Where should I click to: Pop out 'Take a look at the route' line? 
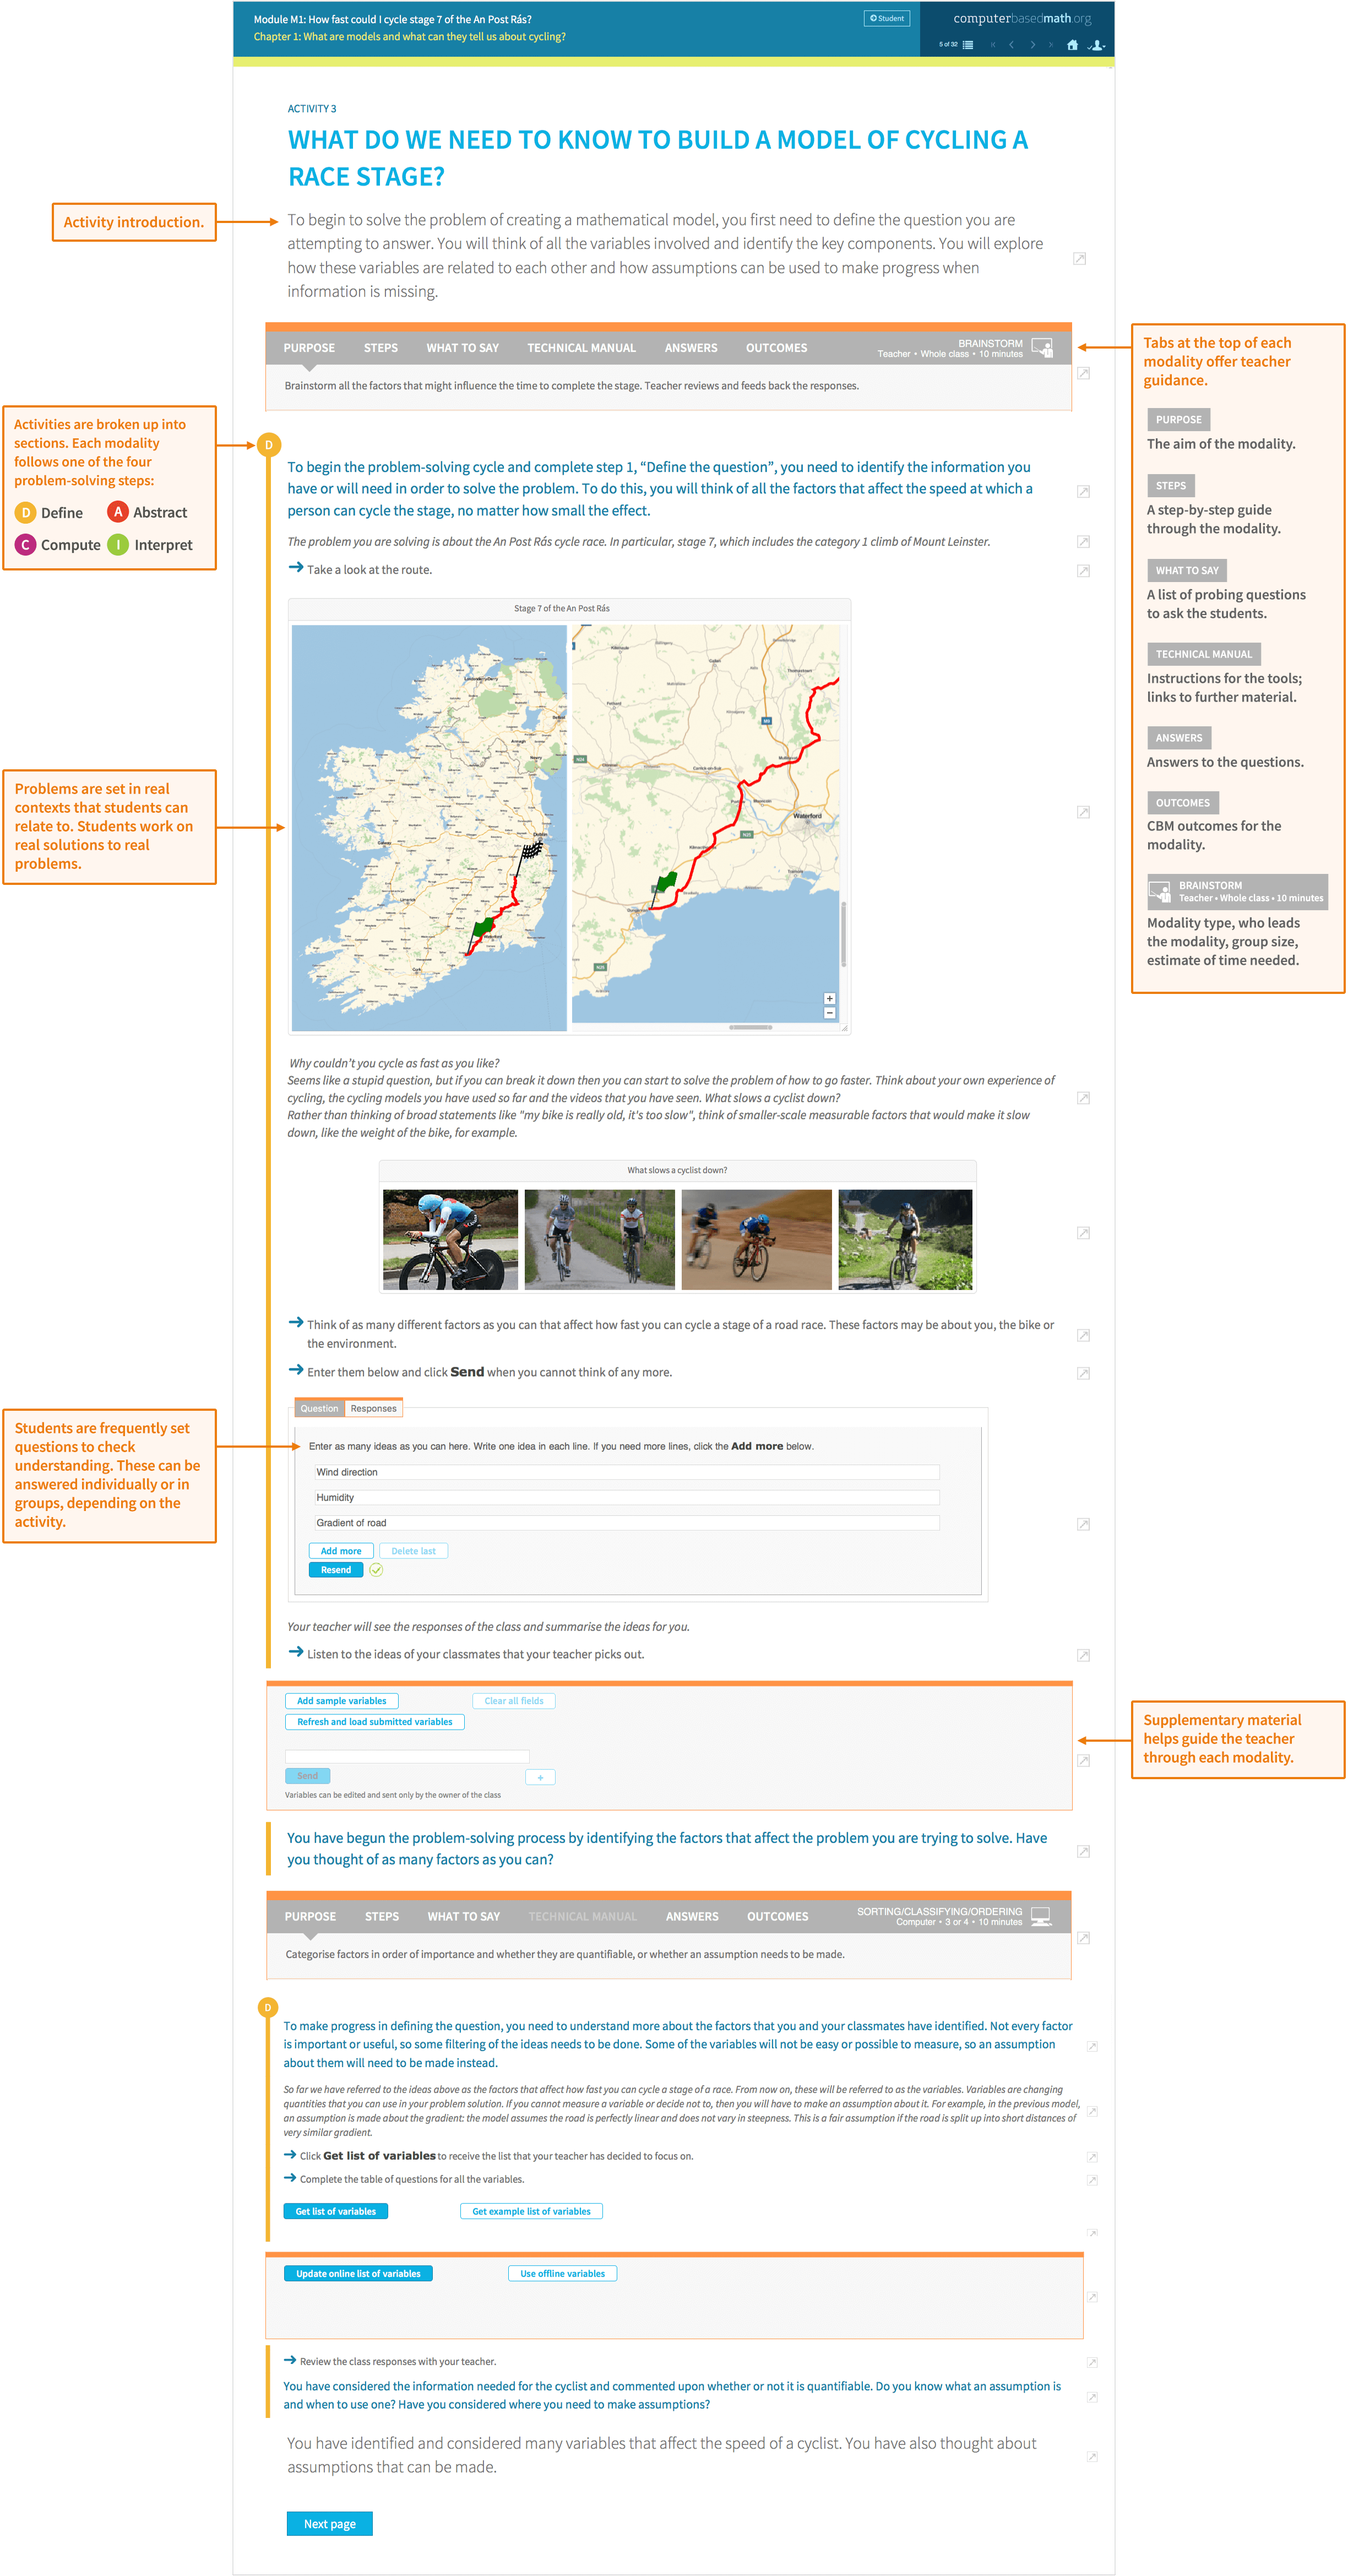click(x=1083, y=571)
